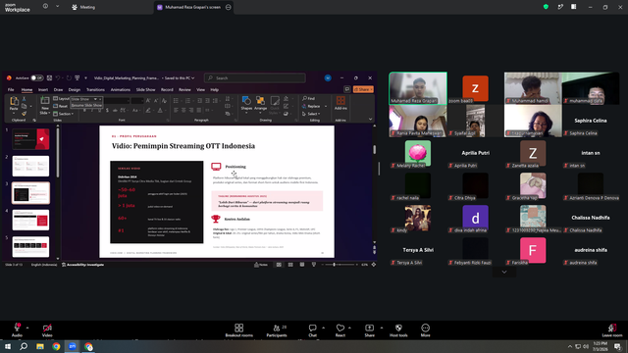
Task: Fit slide to current window
Action: click(373, 265)
